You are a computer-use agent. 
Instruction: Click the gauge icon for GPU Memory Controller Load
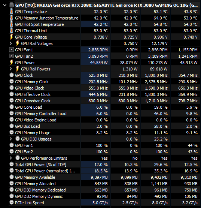[12, 113]
